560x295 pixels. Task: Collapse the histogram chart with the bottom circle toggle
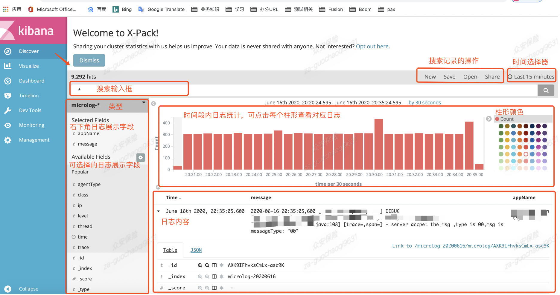point(158,187)
